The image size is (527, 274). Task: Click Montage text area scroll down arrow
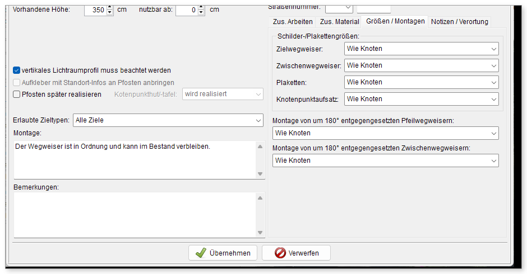(x=260, y=174)
